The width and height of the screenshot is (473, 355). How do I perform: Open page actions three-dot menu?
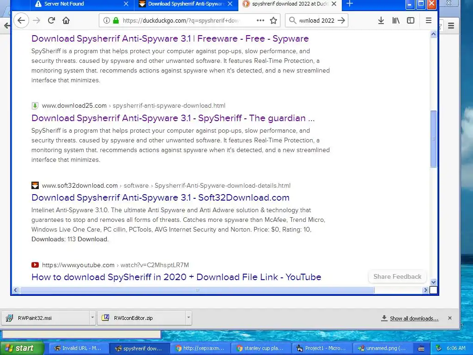point(261,20)
